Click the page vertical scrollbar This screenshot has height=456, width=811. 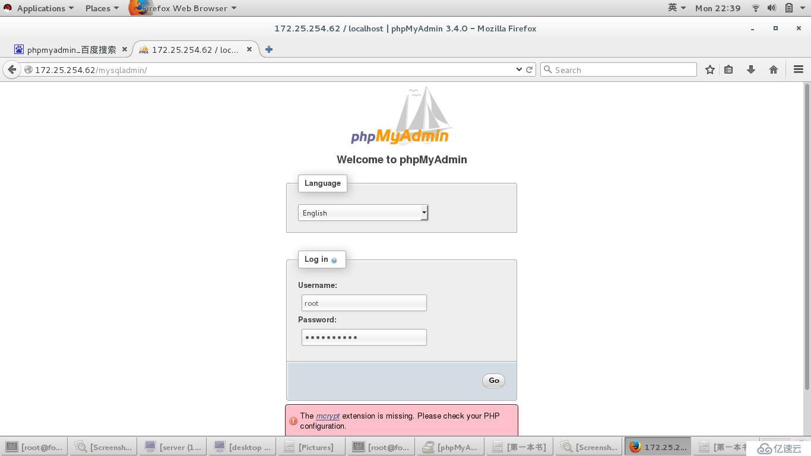[x=807, y=237]
